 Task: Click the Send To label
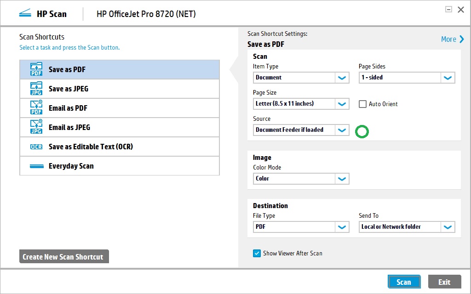tap(368, 216)
